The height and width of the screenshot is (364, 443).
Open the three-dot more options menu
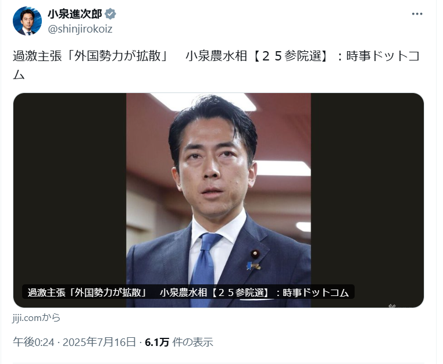pyautogui.click(x=417, y=14)
